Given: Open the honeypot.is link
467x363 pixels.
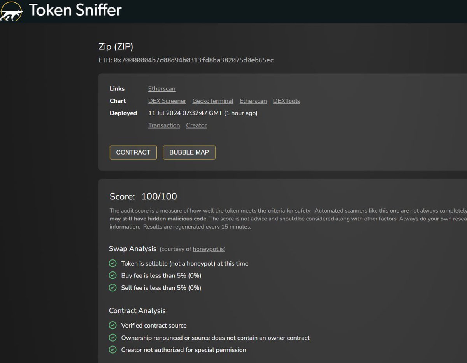Looking at the screenshot, I should (x=209, y=249).
